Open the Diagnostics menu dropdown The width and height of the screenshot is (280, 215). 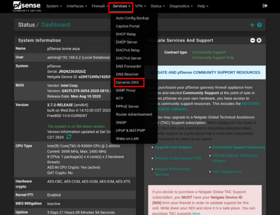181,6
